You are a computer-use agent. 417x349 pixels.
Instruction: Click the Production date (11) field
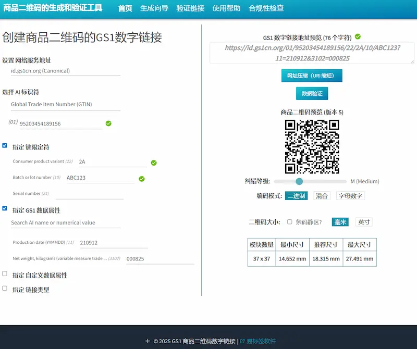114,243
